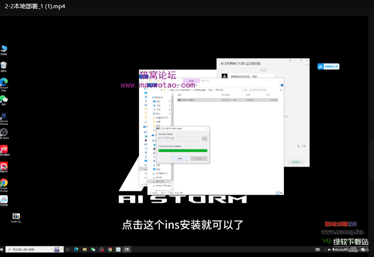The height and width of the screenshot is (257, 374).
Task: Open the more options dots in chat window
Action: 307,65
